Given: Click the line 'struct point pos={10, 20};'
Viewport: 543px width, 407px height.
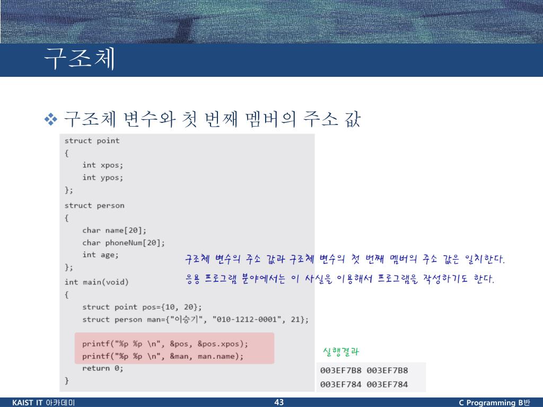Looking at the screenshot, I should tap(142, 307).
